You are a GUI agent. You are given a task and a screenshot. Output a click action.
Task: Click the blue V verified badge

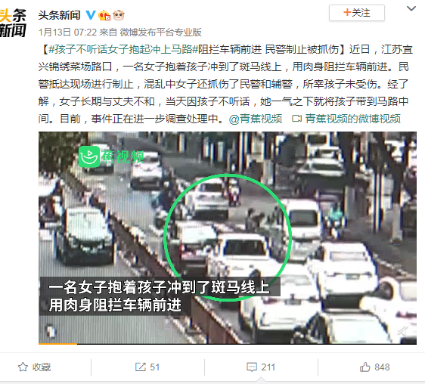click(x=90, y=15)
